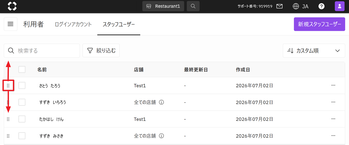Click creation date in さとう たろう row
This screenshot has height=145, width=349.
click(x=254, y=86)
